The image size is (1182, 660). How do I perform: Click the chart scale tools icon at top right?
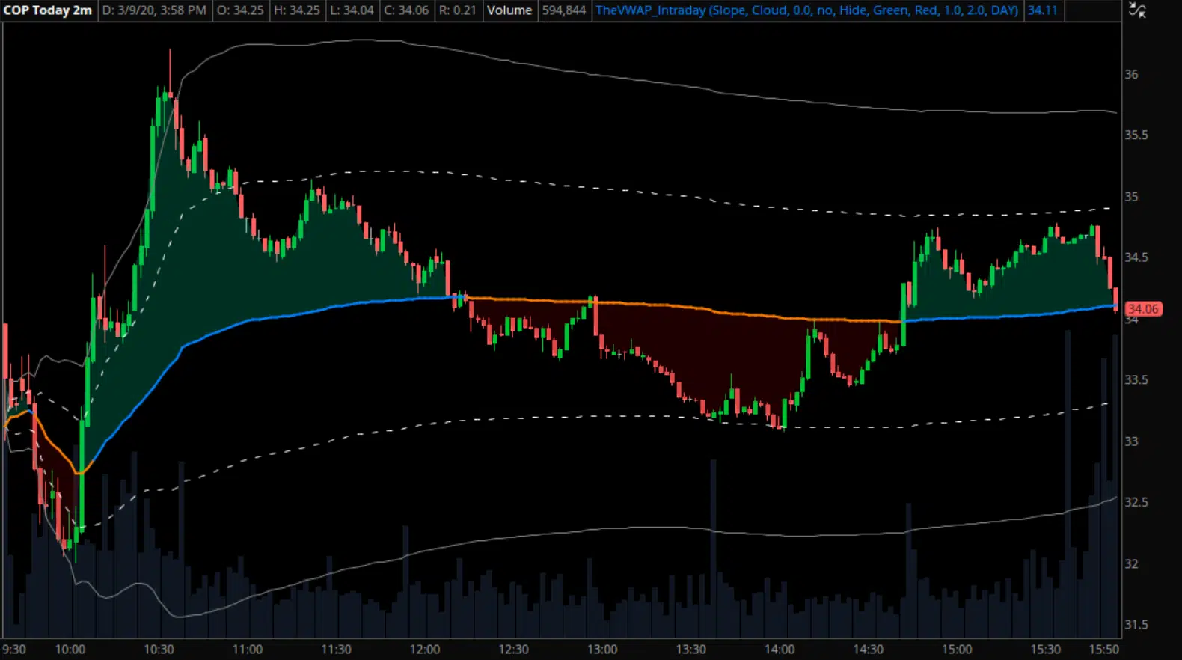pos(1137,10)
